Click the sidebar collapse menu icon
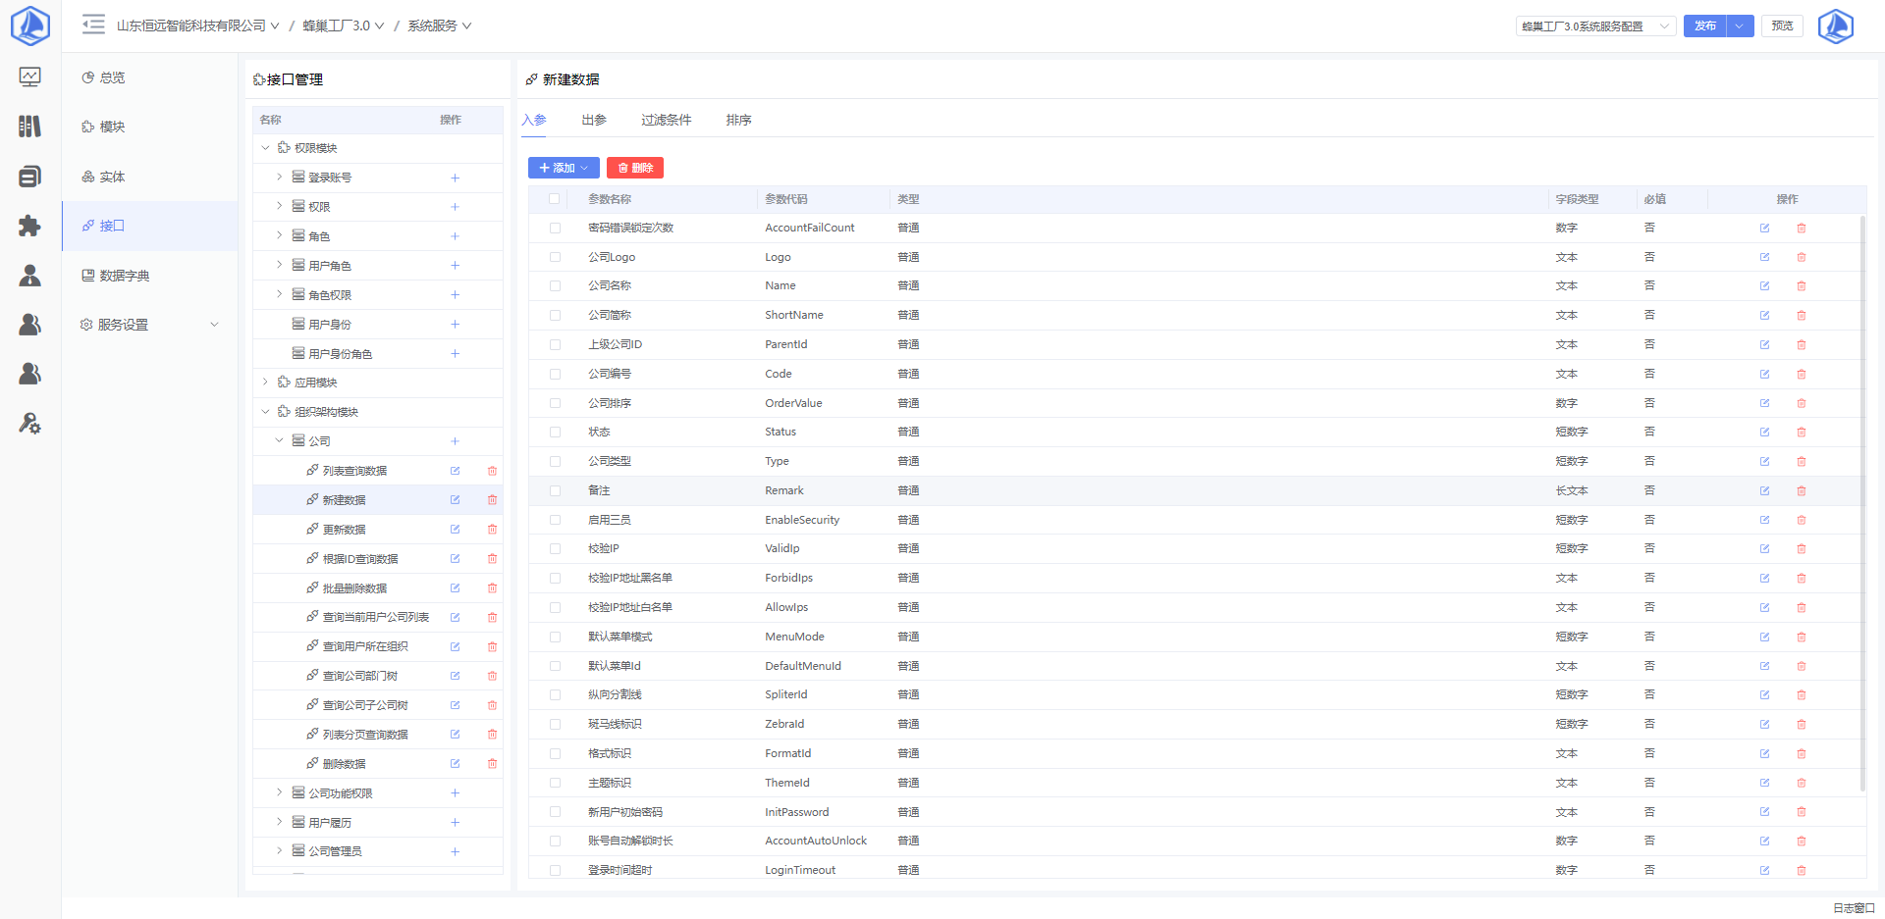Image resolution: width=1885 pixels, height=919 pixels. (x=93, y=25)
